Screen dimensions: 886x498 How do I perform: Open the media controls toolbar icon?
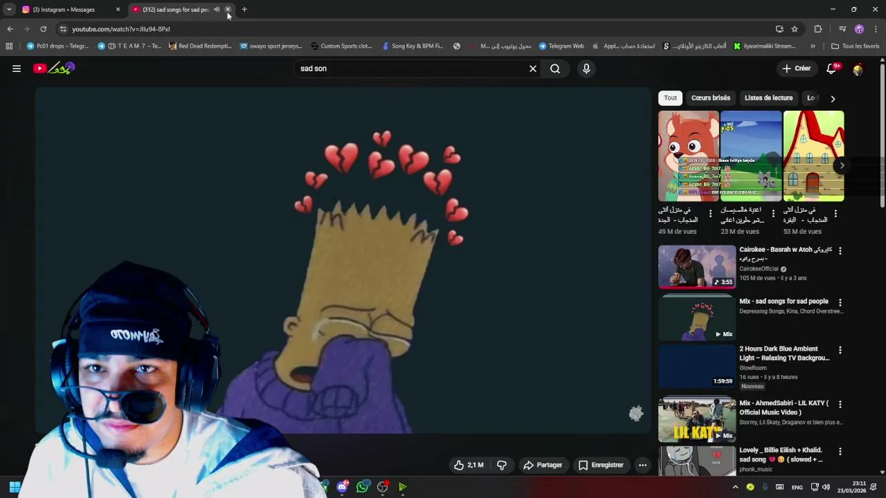(x=842, y=29)
